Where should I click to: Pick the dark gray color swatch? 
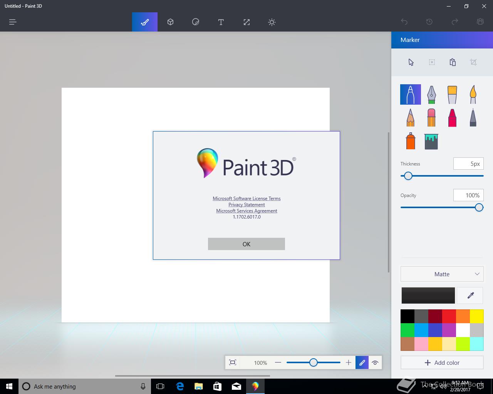(421, 316)
